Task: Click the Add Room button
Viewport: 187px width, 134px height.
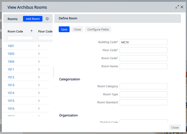Action: pos(33,19)
